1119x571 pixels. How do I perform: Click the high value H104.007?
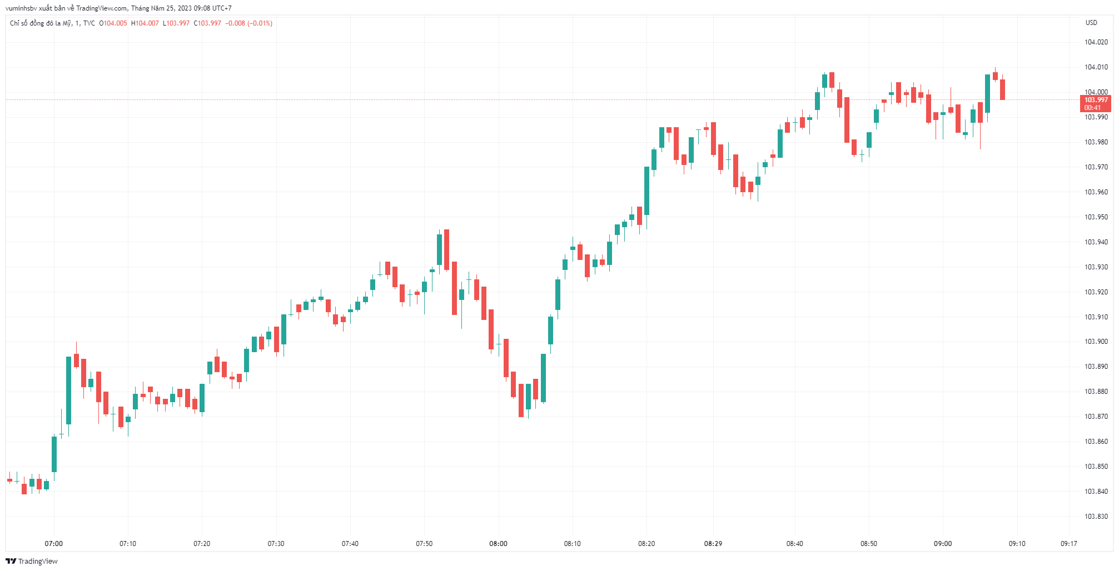(145, 23)
